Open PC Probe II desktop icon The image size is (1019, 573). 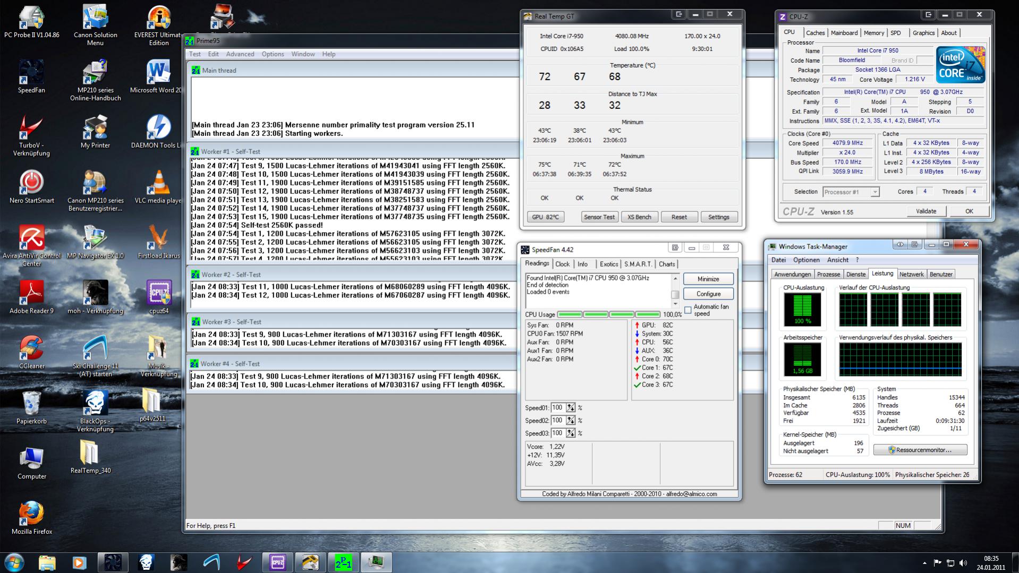32,21
